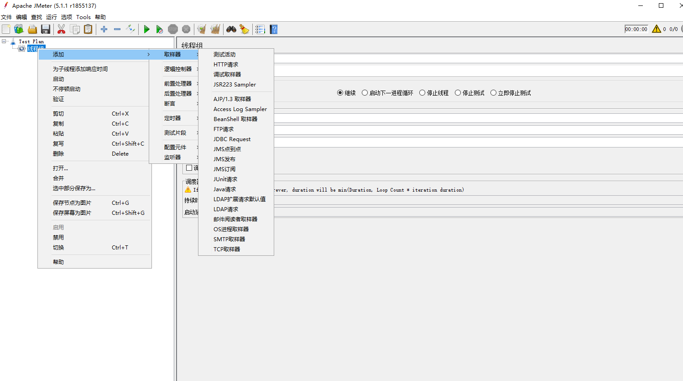Screen dimensions: 683x381
Task: Create a new test plan from toolbar
Action: pyautogui.click(x=6, y=29)
